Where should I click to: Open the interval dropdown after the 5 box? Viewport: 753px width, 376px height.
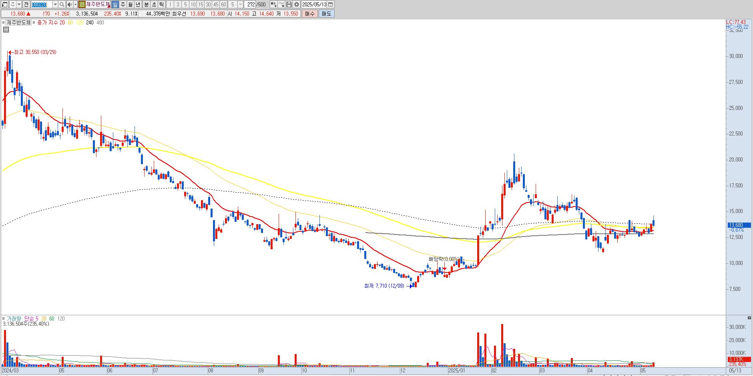(240, 4)
